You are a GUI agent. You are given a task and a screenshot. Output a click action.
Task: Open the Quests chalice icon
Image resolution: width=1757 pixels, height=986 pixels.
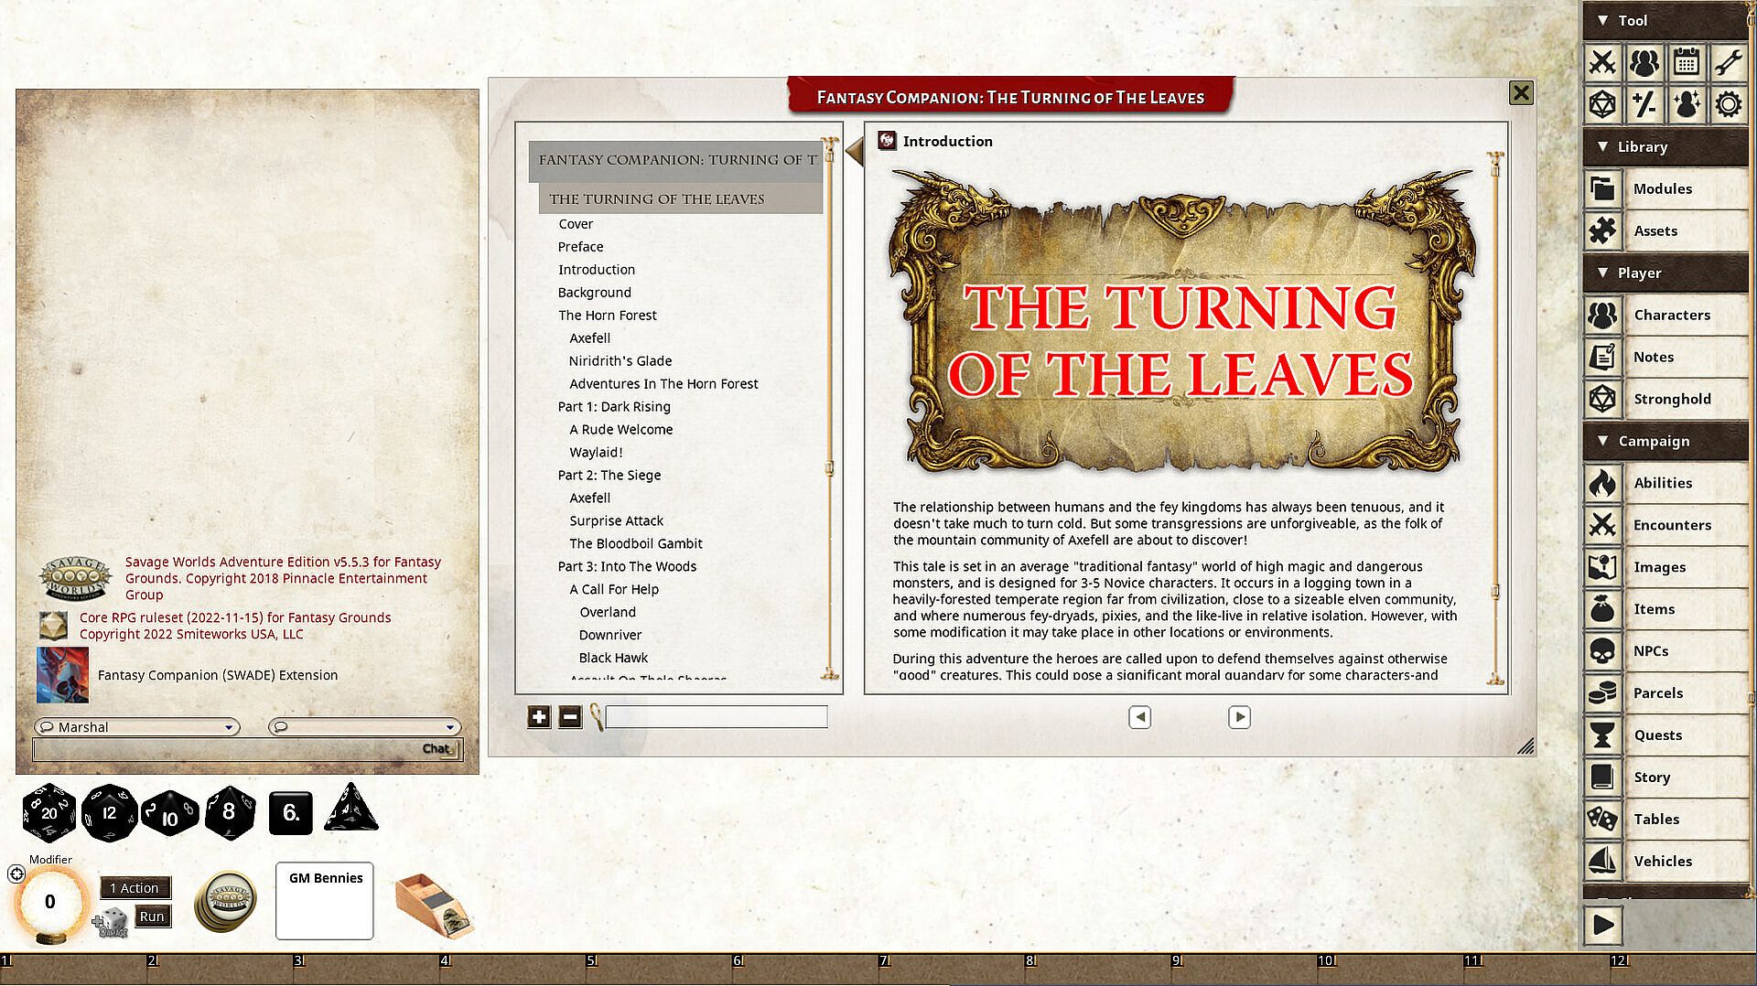1602,735
